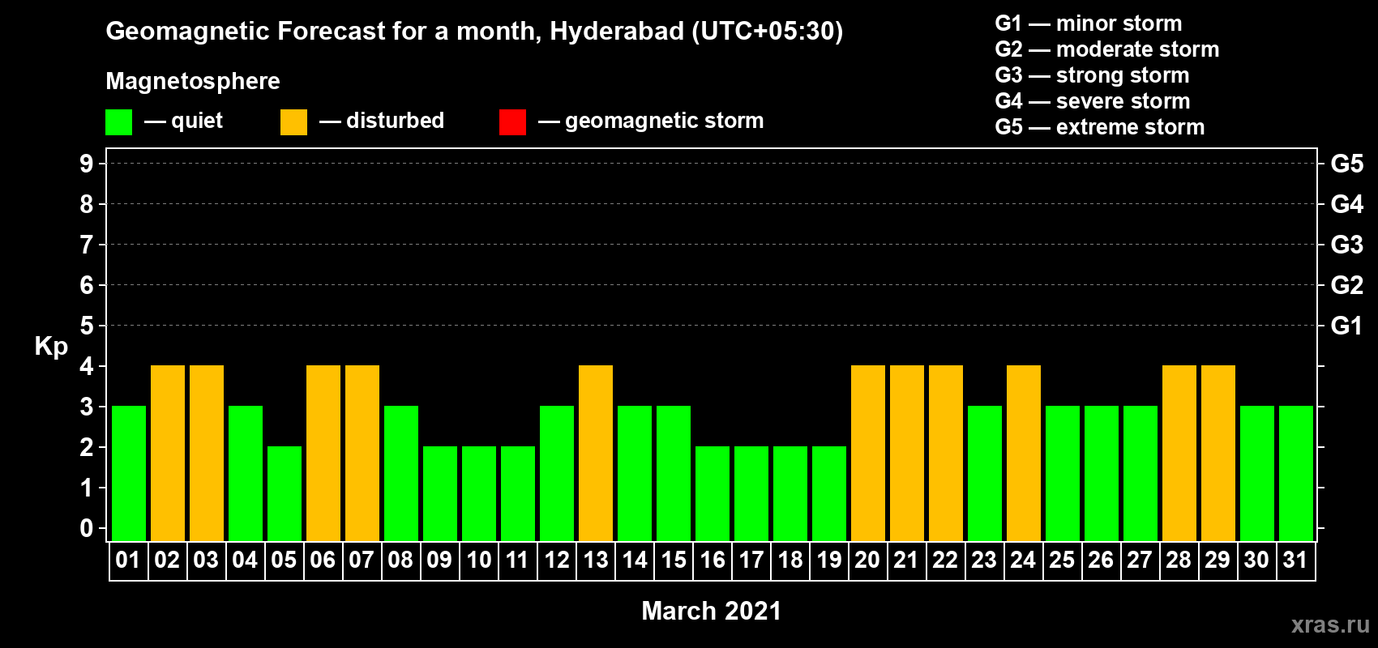Click the G1 label on the right axis
Viewport: 1378px width, 648px height.
coord(1347,326)
